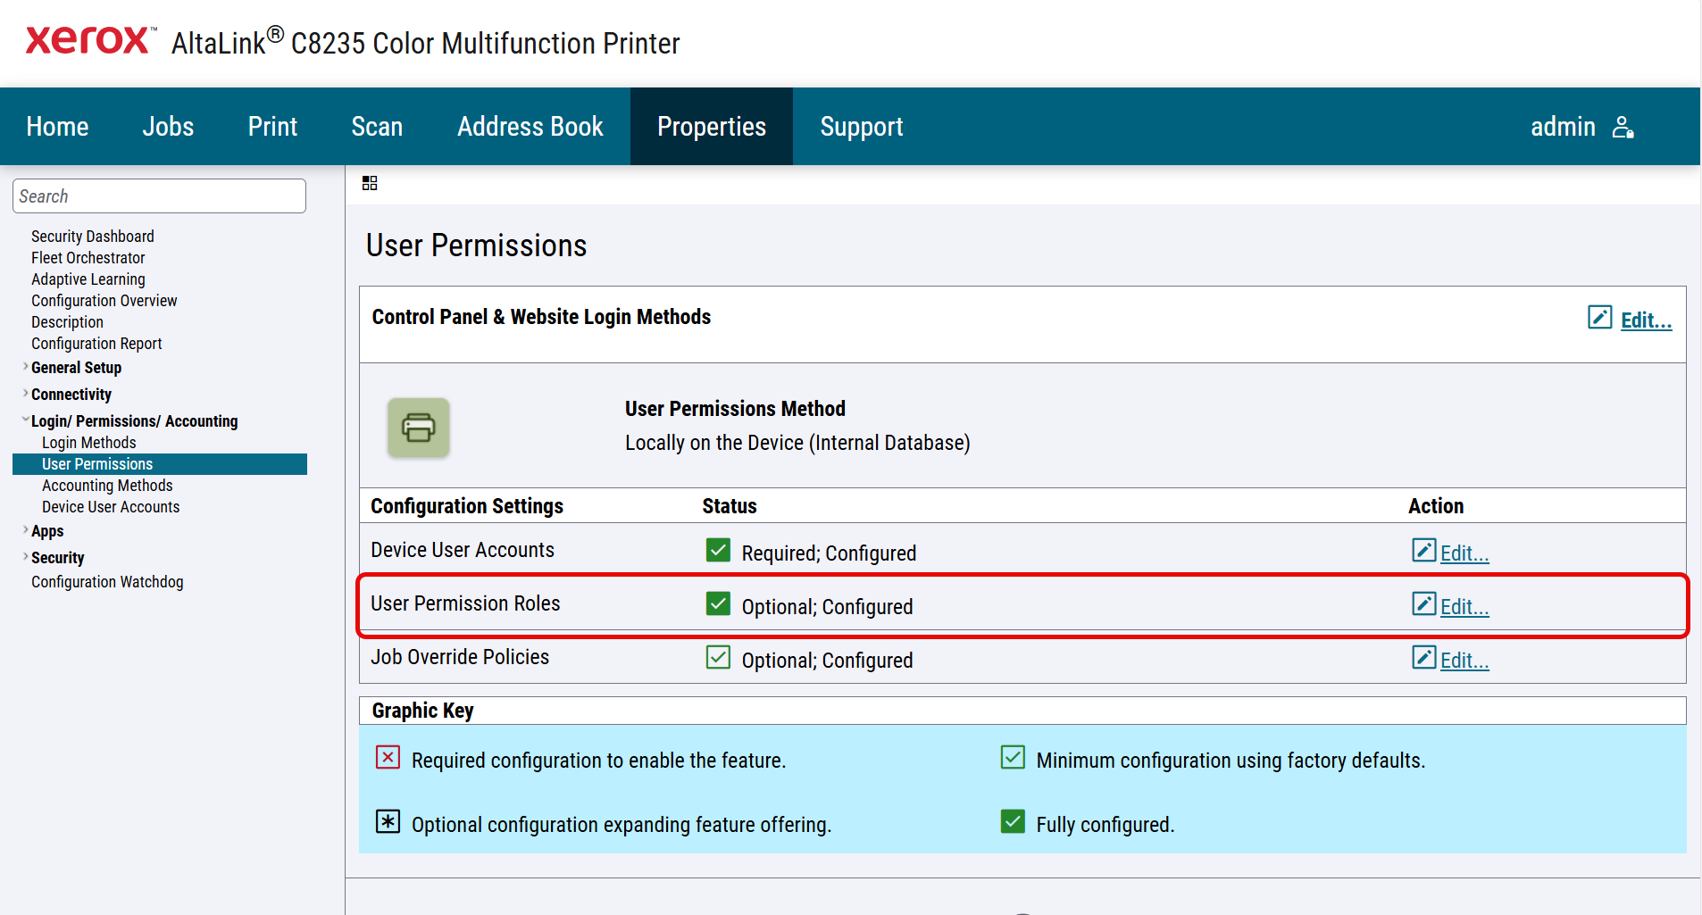This screenshot has width=1702, height=915.
Task: Click the sidebar Search field
Action: click(159, 196)
